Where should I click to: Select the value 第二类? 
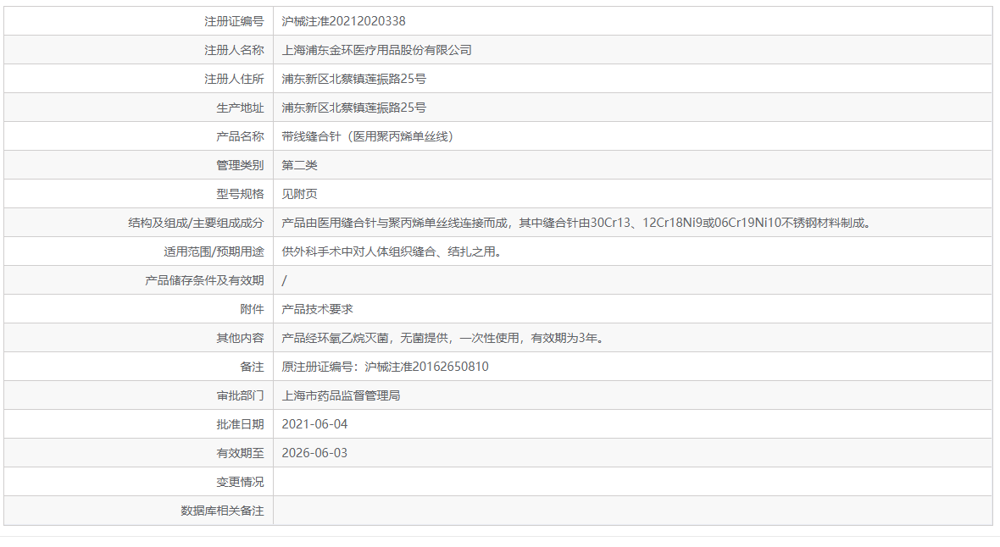299,165
